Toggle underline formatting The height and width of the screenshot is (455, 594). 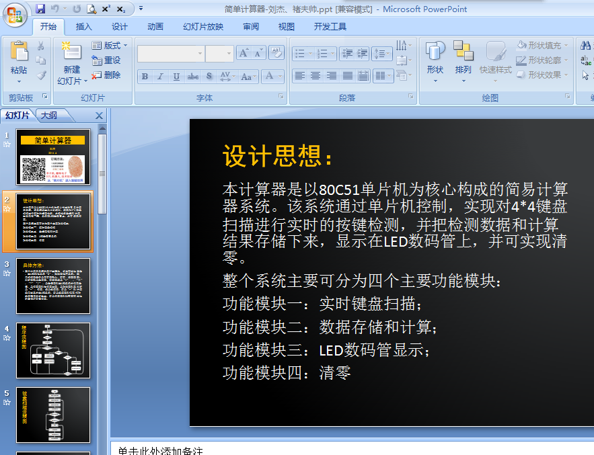pos(176,77)
